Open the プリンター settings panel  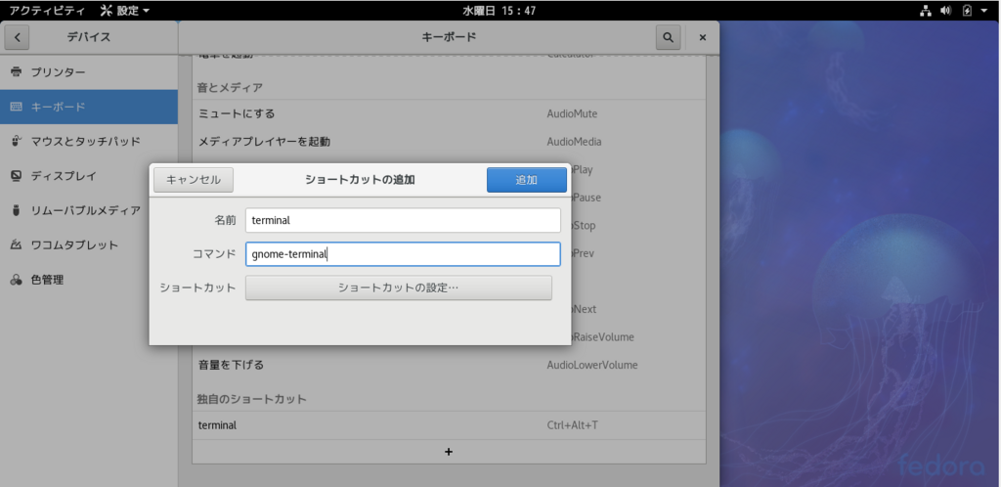tap(89, 72)
